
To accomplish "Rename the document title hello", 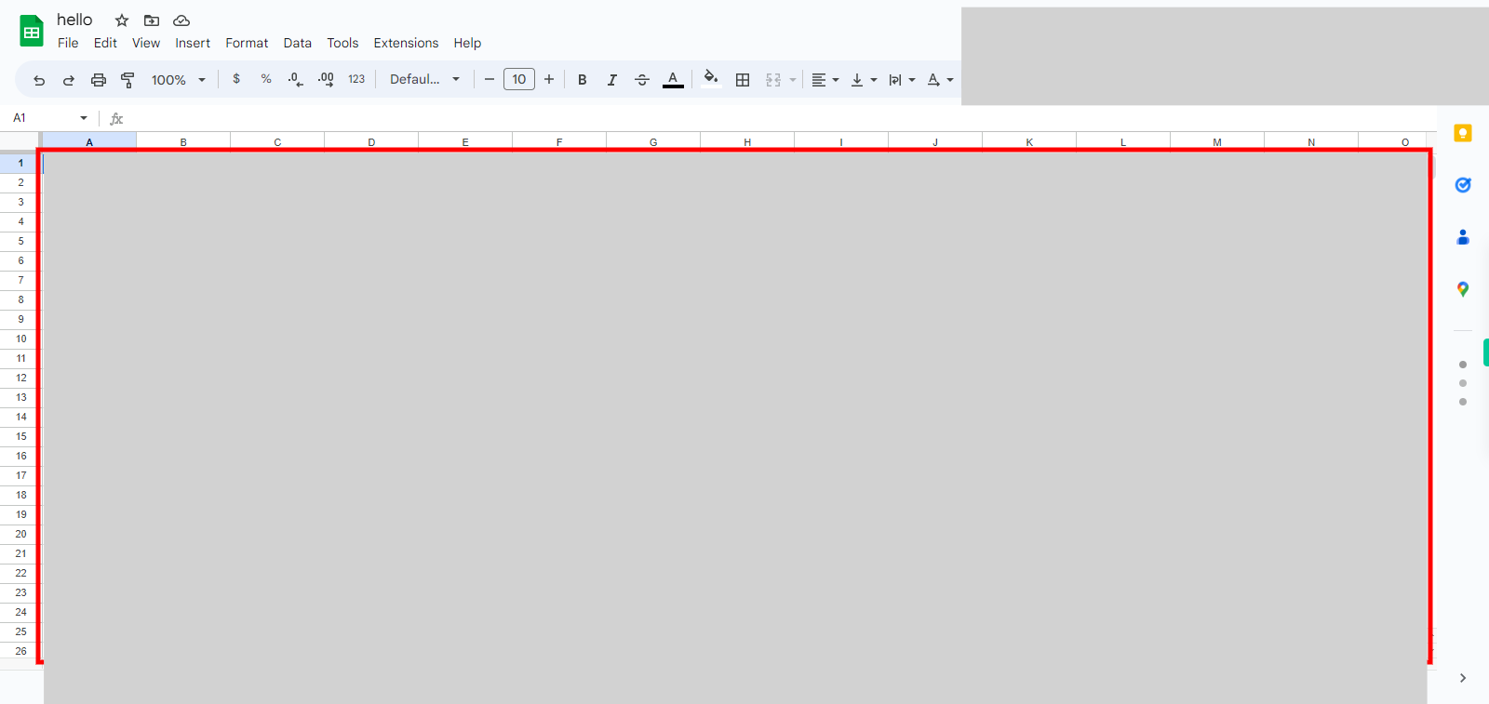I will coord(74,20).
